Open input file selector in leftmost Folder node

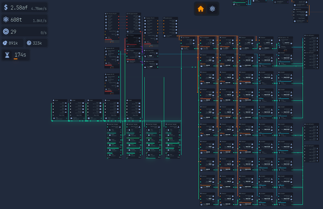click(60, 115)
